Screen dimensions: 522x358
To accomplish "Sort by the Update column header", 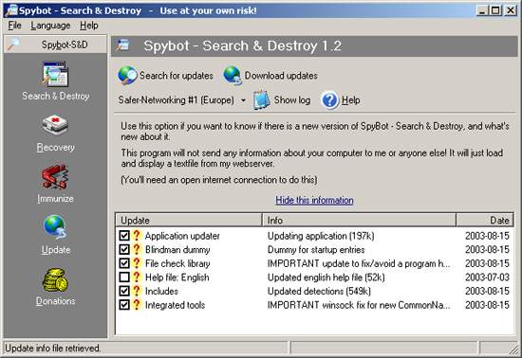I will [x=189, y=220].
